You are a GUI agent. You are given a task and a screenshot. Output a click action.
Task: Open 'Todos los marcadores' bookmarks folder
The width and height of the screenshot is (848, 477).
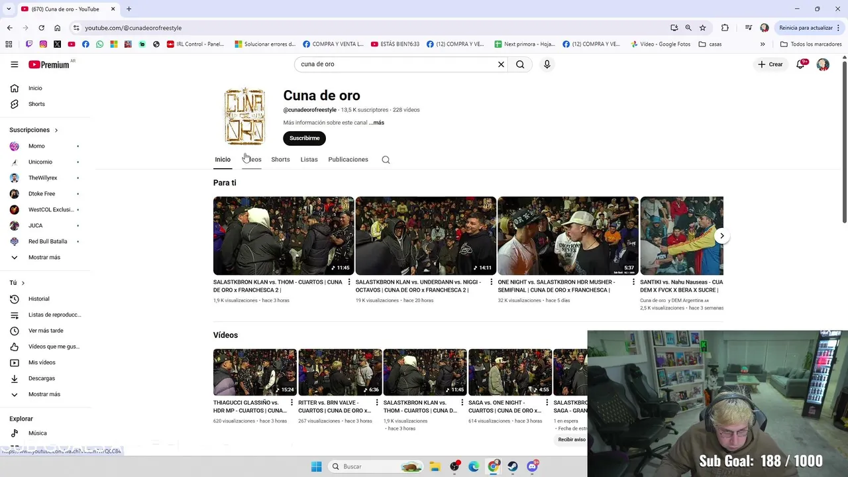811,44
